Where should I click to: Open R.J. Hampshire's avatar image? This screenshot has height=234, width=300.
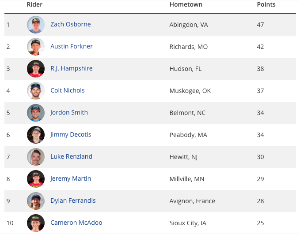pos(36,69)
